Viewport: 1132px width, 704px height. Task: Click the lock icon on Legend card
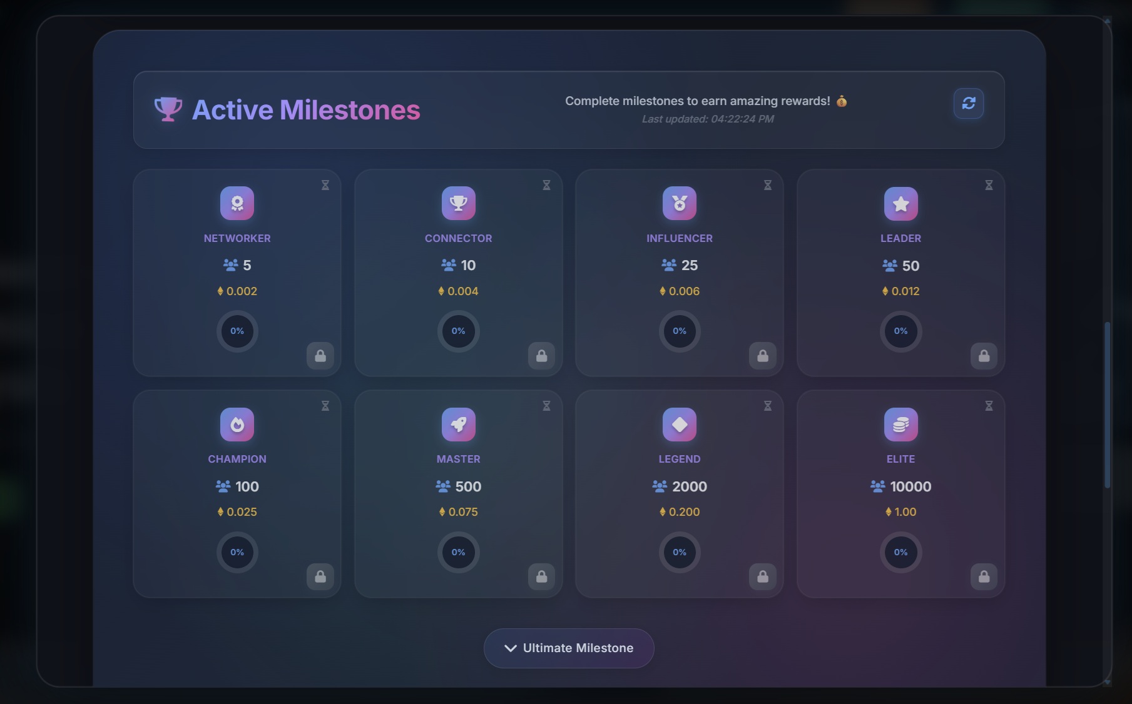[763, 576]
